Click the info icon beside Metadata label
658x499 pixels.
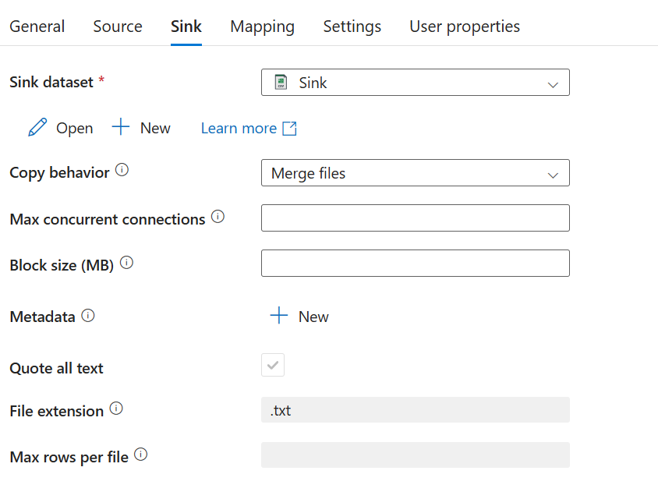[88, 316]
